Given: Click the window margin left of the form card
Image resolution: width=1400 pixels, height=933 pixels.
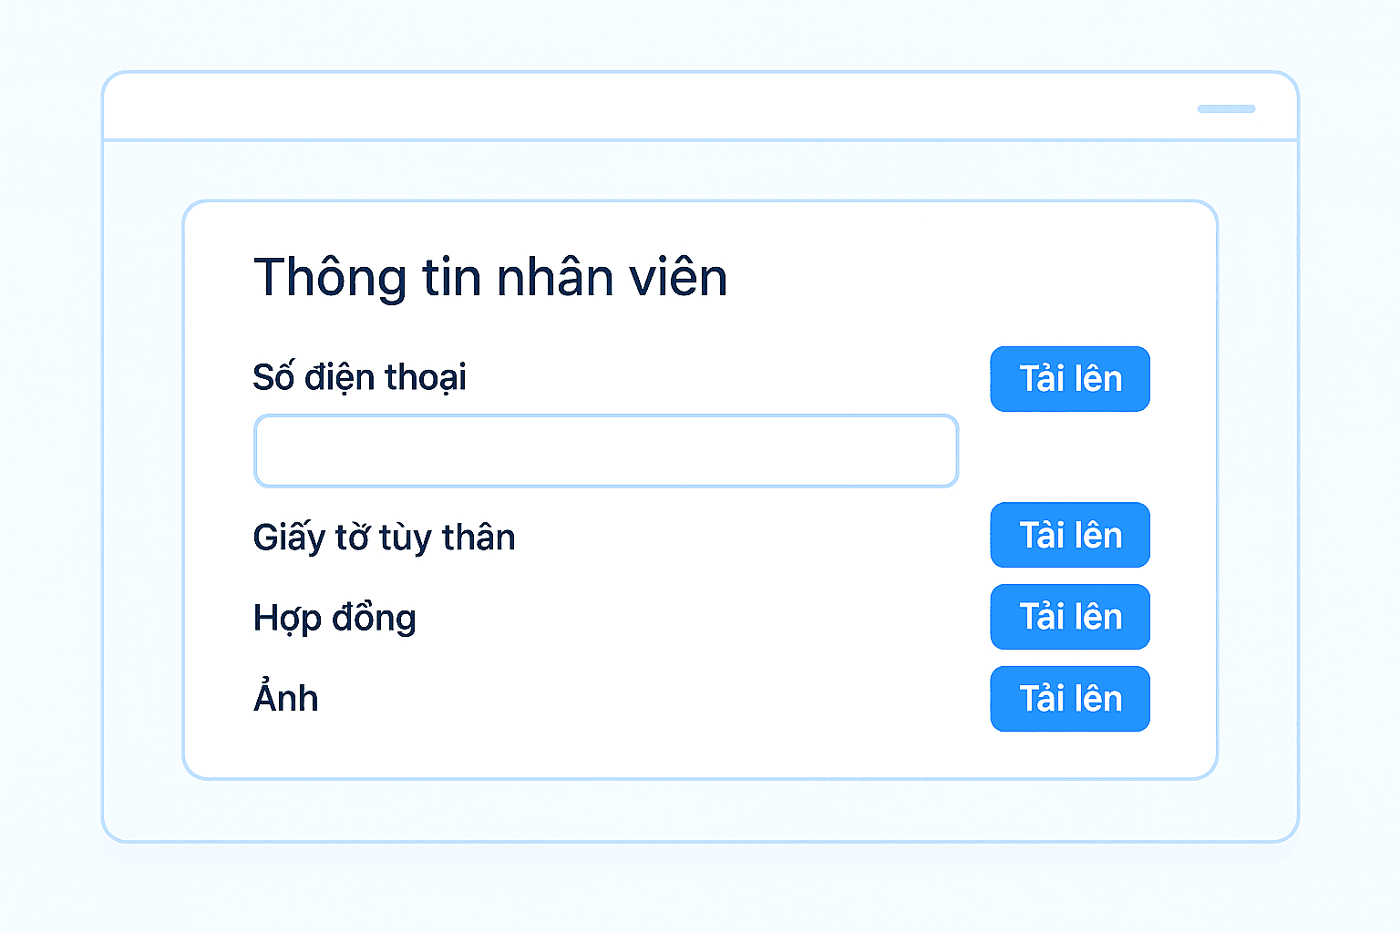Looking at the screenshot, I should click(x=143, y=492).
